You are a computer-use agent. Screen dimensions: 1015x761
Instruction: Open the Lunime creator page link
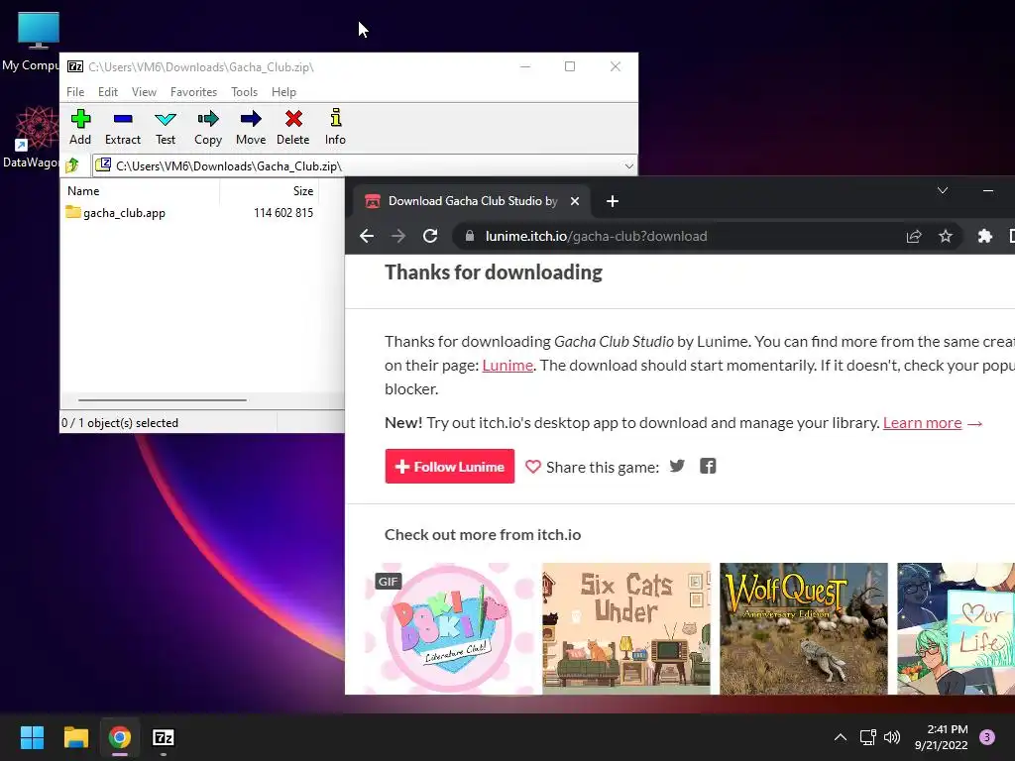(x=507, y=366)
